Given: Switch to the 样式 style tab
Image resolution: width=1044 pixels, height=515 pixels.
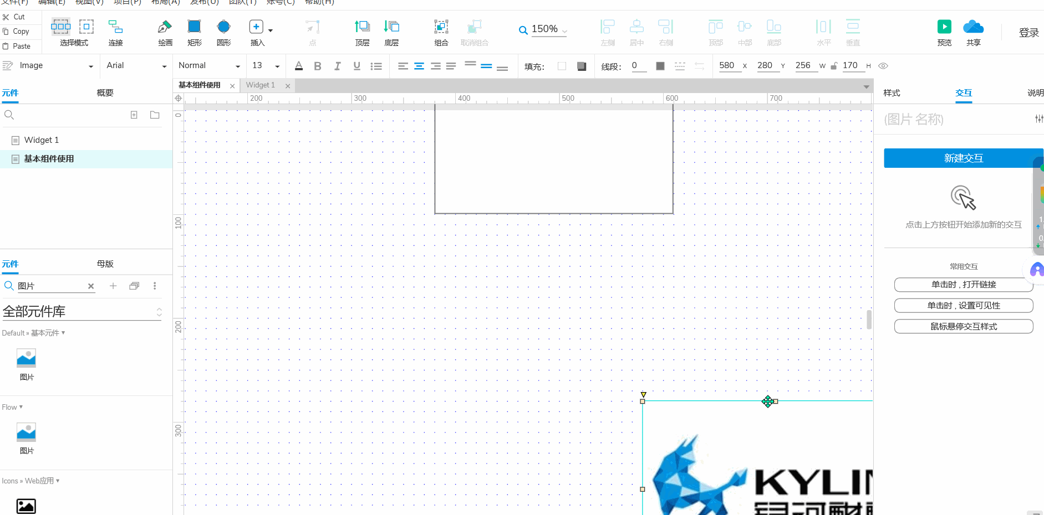Looking at the screenshot, I should [892, 93].
